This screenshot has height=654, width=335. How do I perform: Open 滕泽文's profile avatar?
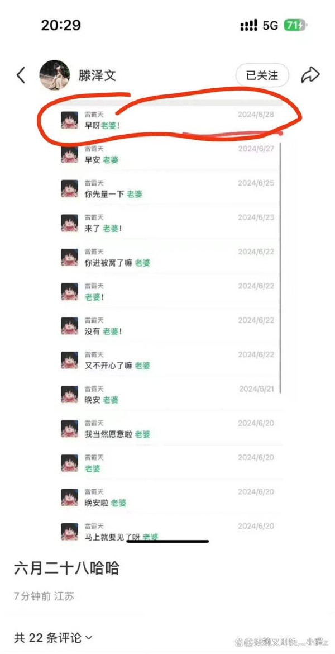click(54, 75)
